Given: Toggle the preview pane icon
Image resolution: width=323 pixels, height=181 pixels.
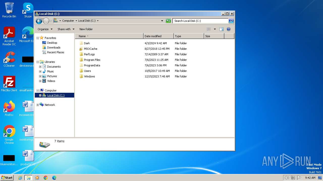Looking at the screenshot, I should (x=221, y=29).
